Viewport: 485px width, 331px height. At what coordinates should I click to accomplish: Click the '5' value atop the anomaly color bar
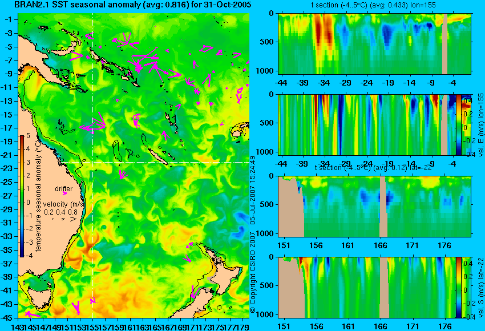(x=28, y=135)
